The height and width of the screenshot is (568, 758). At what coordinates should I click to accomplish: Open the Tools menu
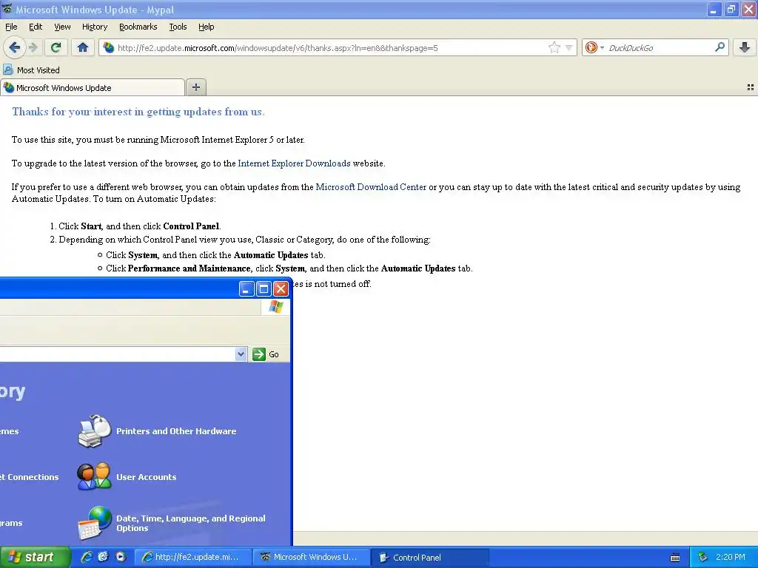coord(178,27)
